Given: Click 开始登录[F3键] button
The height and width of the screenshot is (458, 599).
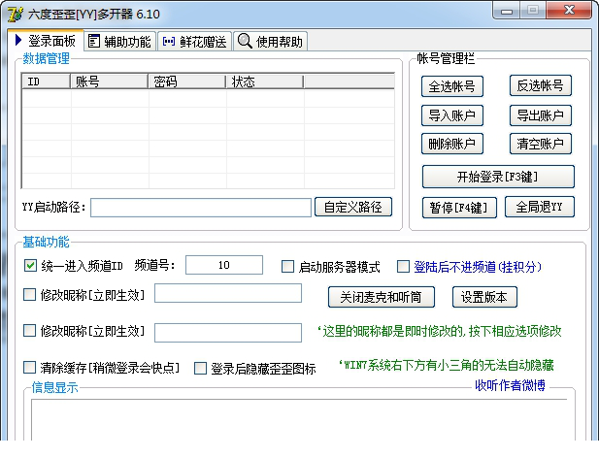Looking at the screenshot, I should (498, 177).
